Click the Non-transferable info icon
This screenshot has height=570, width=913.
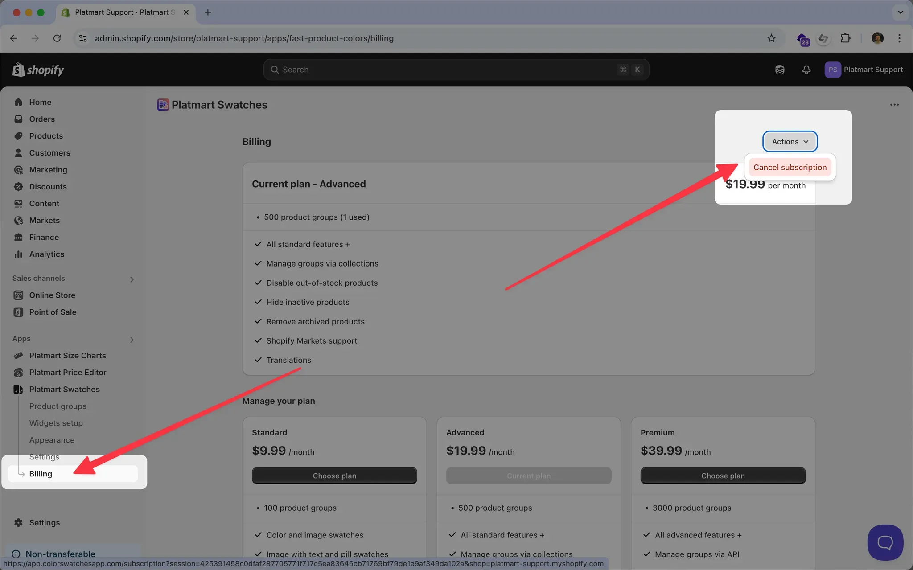click(16, 554)
